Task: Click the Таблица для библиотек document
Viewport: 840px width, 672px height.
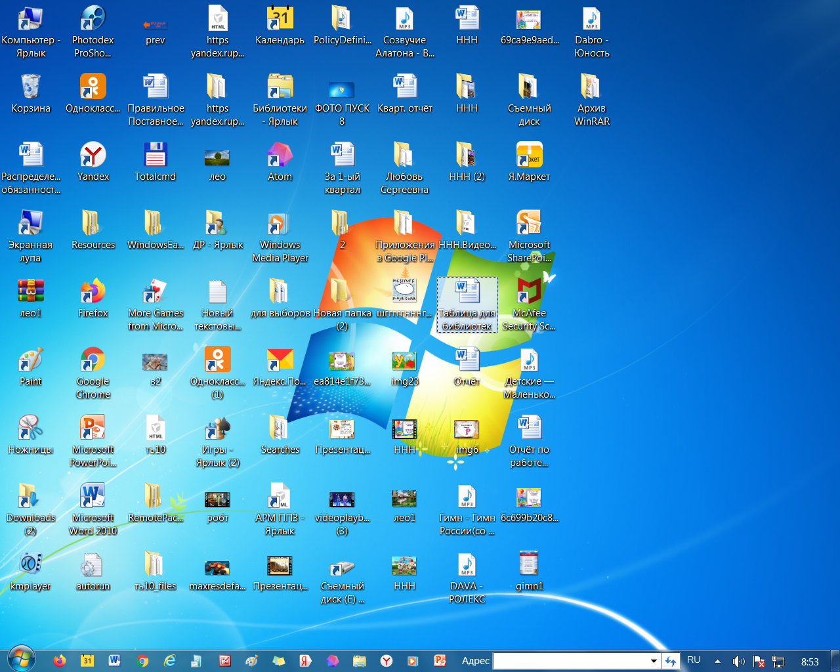Action: coord(467,304)
